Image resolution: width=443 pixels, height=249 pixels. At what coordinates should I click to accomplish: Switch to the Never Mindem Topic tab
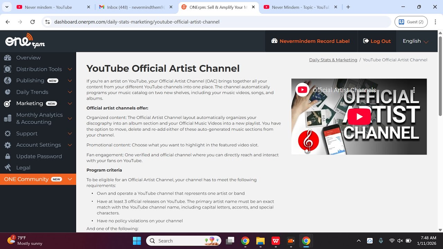tap(300, 7)
